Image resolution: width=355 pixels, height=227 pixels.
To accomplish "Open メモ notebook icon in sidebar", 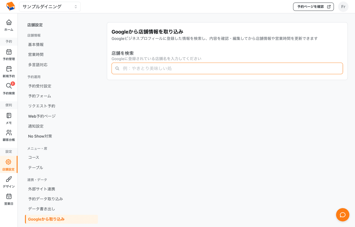I will click(9, 115).
